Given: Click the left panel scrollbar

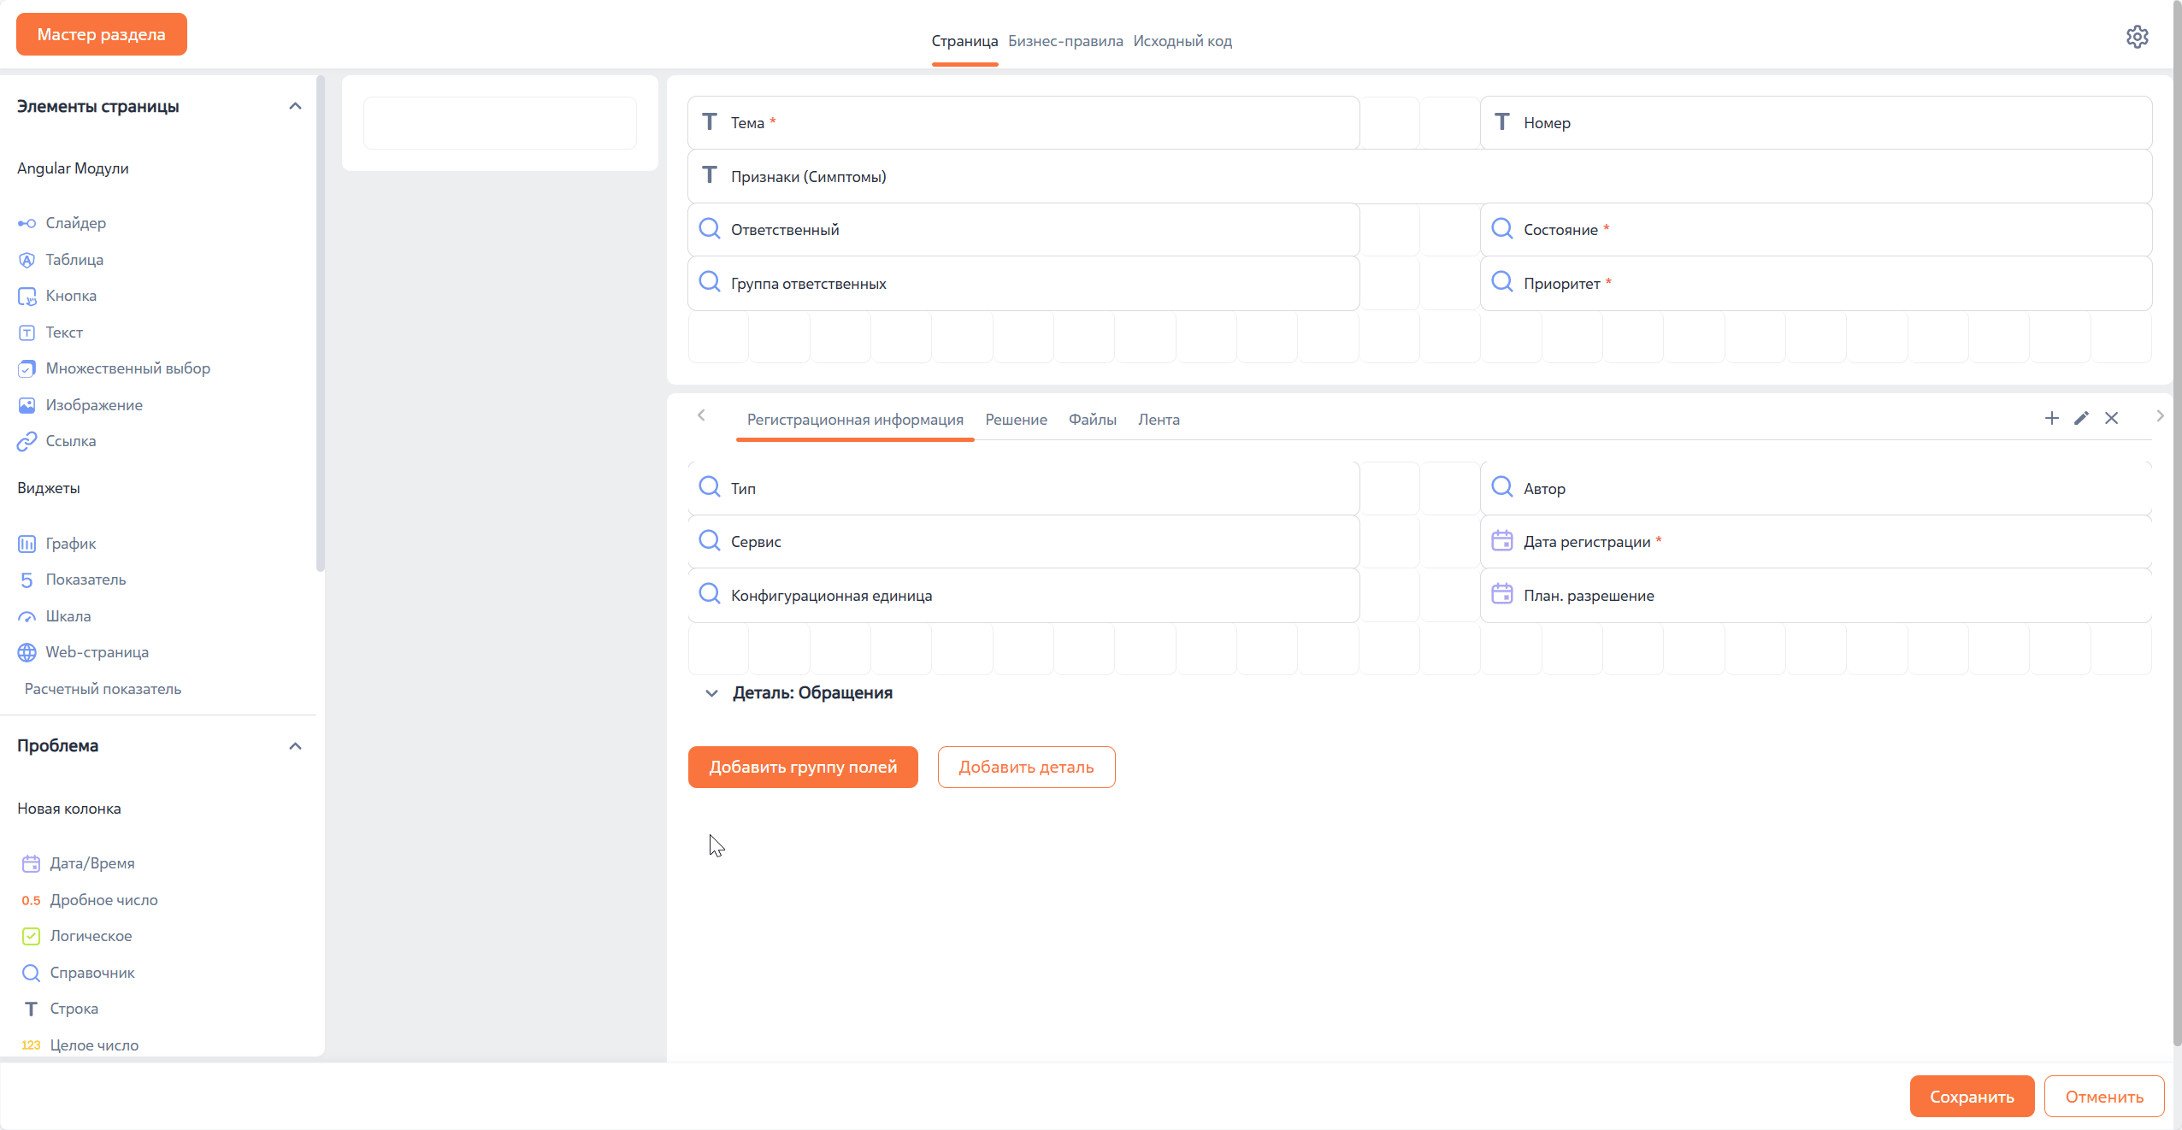Looking at the screenshot, I should coord(320,325).
